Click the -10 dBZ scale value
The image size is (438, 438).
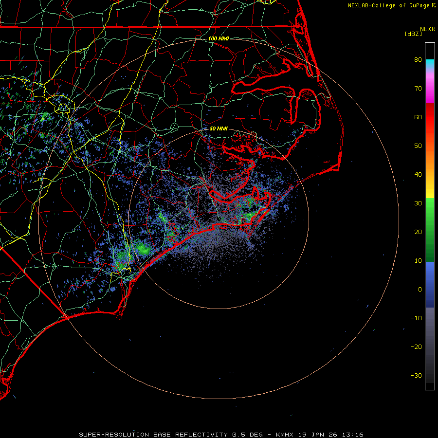tap(416, 318)
